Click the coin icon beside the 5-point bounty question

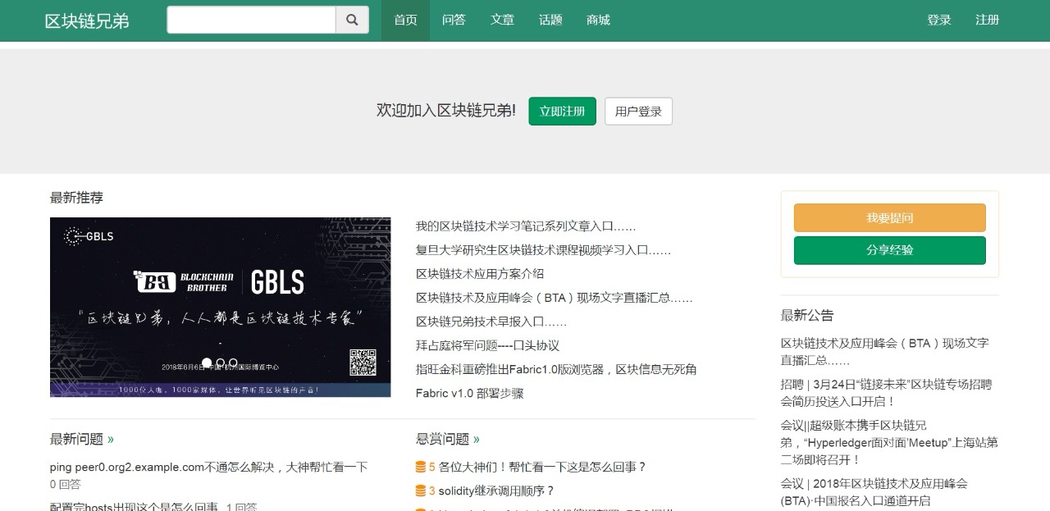[421, 468]
